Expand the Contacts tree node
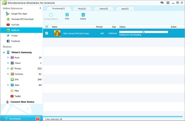 coord(8,74)
